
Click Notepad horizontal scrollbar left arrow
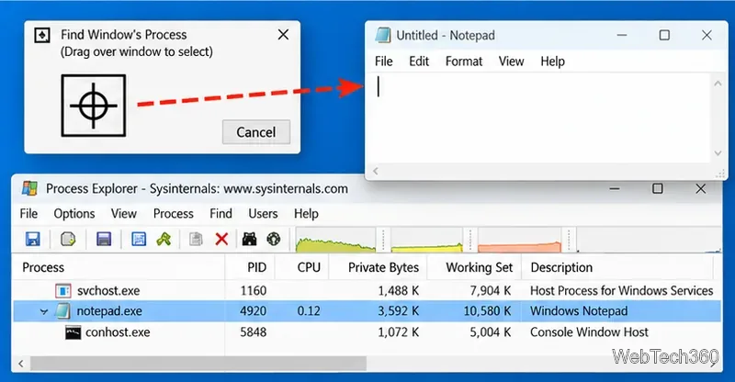coord(376,171)
